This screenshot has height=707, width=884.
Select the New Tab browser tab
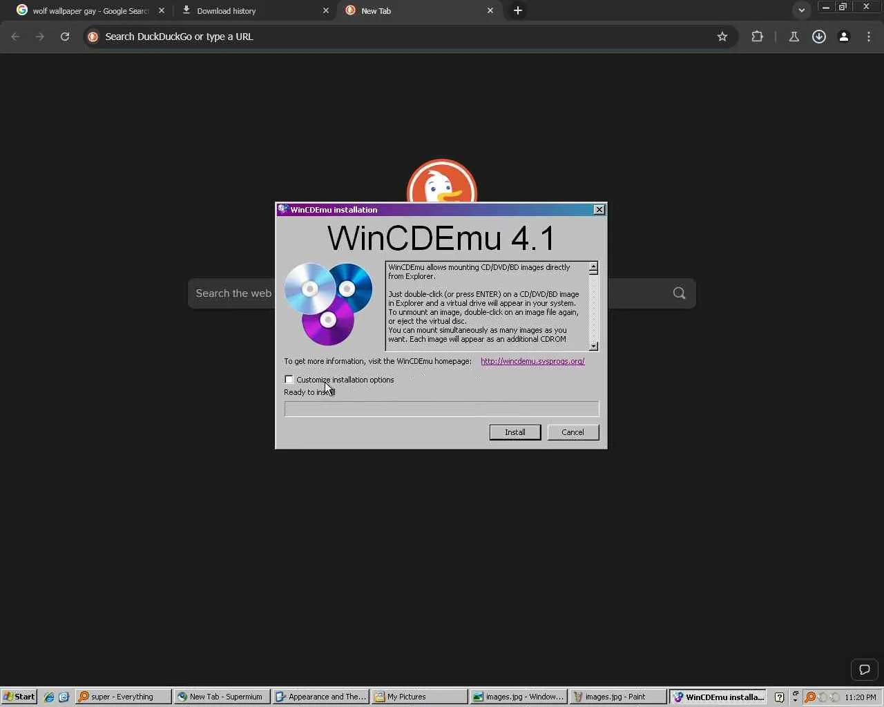click(419, 11)
